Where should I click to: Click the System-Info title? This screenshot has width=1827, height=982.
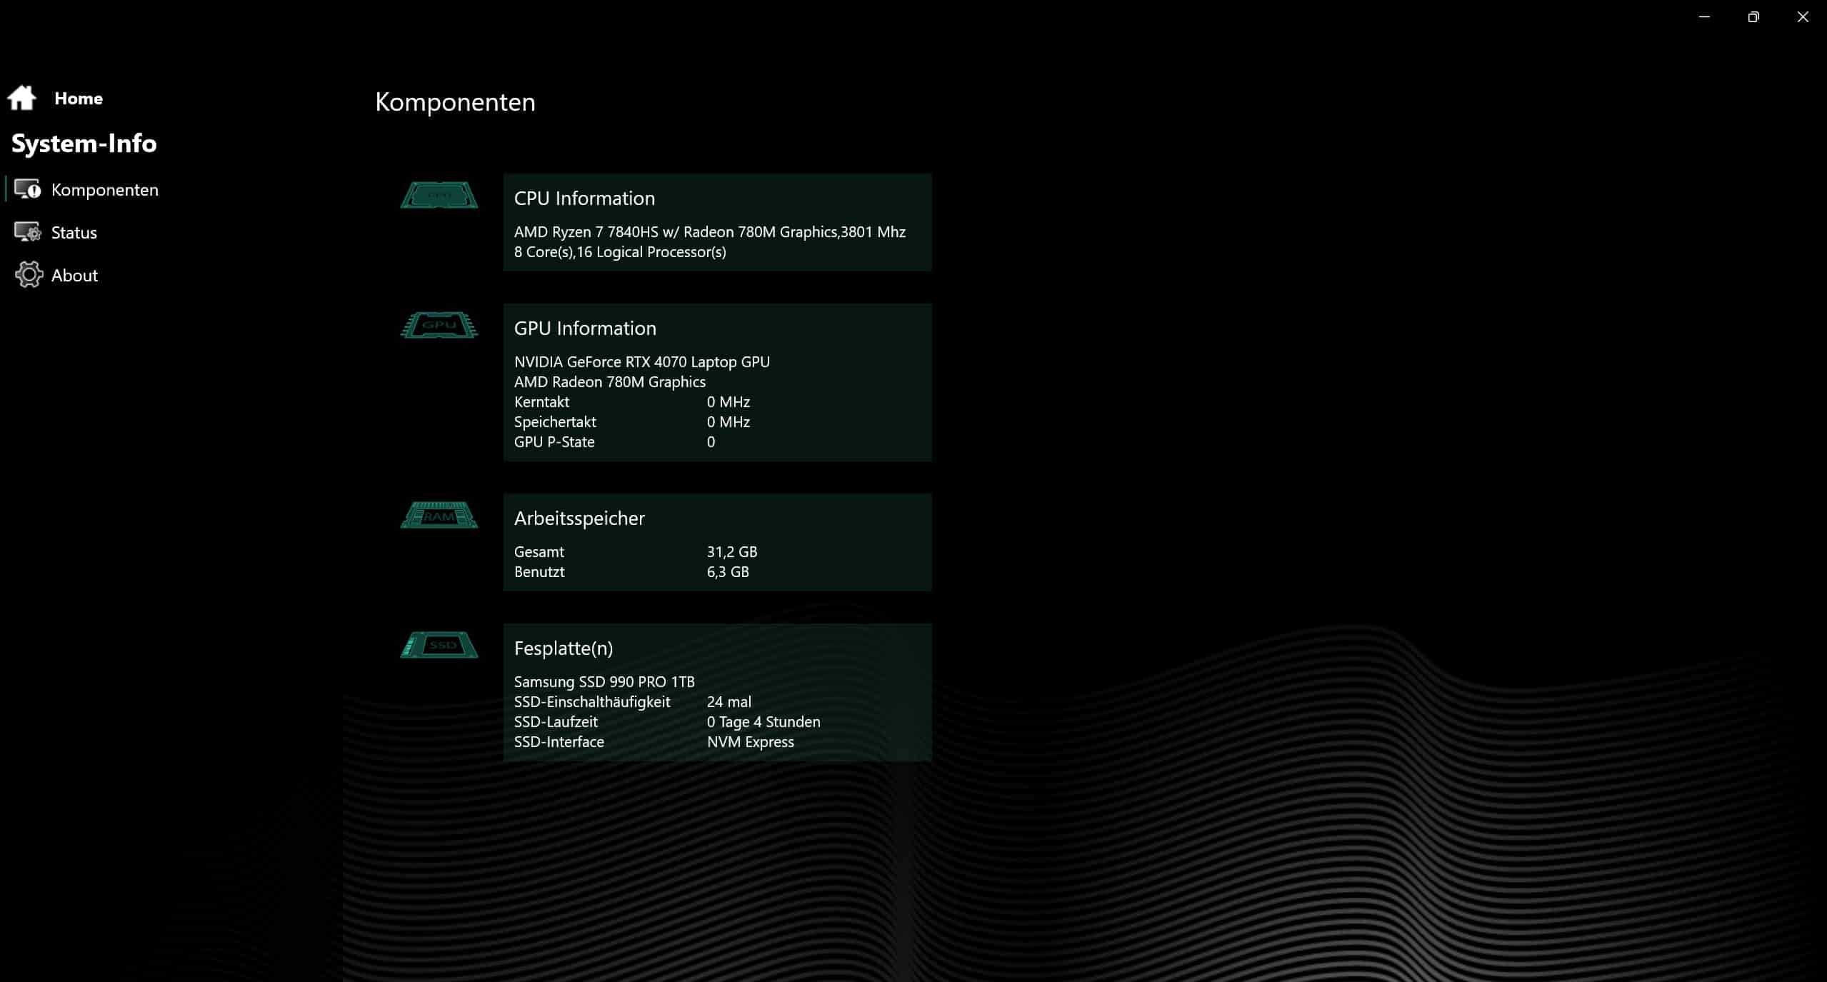[x=84, y=144]
